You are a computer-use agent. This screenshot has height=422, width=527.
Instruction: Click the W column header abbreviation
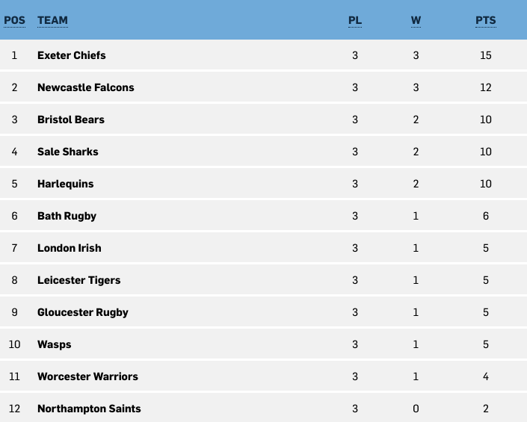click(x=416, y=20)
